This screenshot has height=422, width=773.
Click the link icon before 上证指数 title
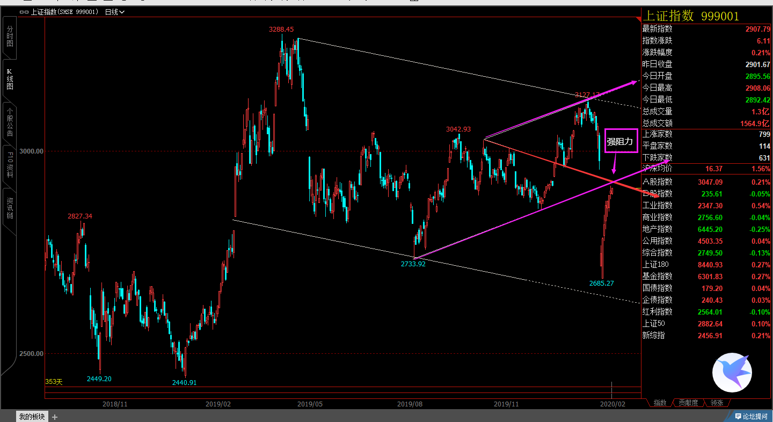tap(25, 12)
